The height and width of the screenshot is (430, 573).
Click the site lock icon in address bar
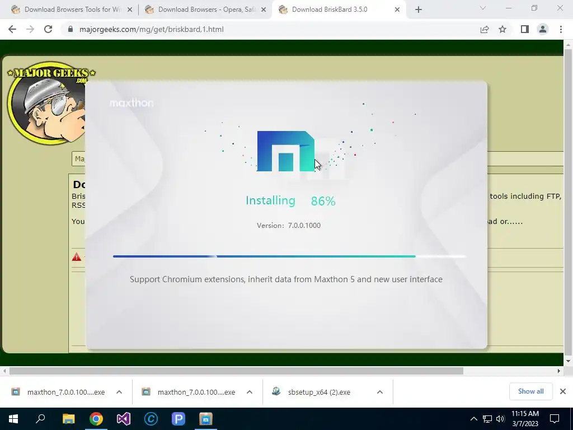71,29
